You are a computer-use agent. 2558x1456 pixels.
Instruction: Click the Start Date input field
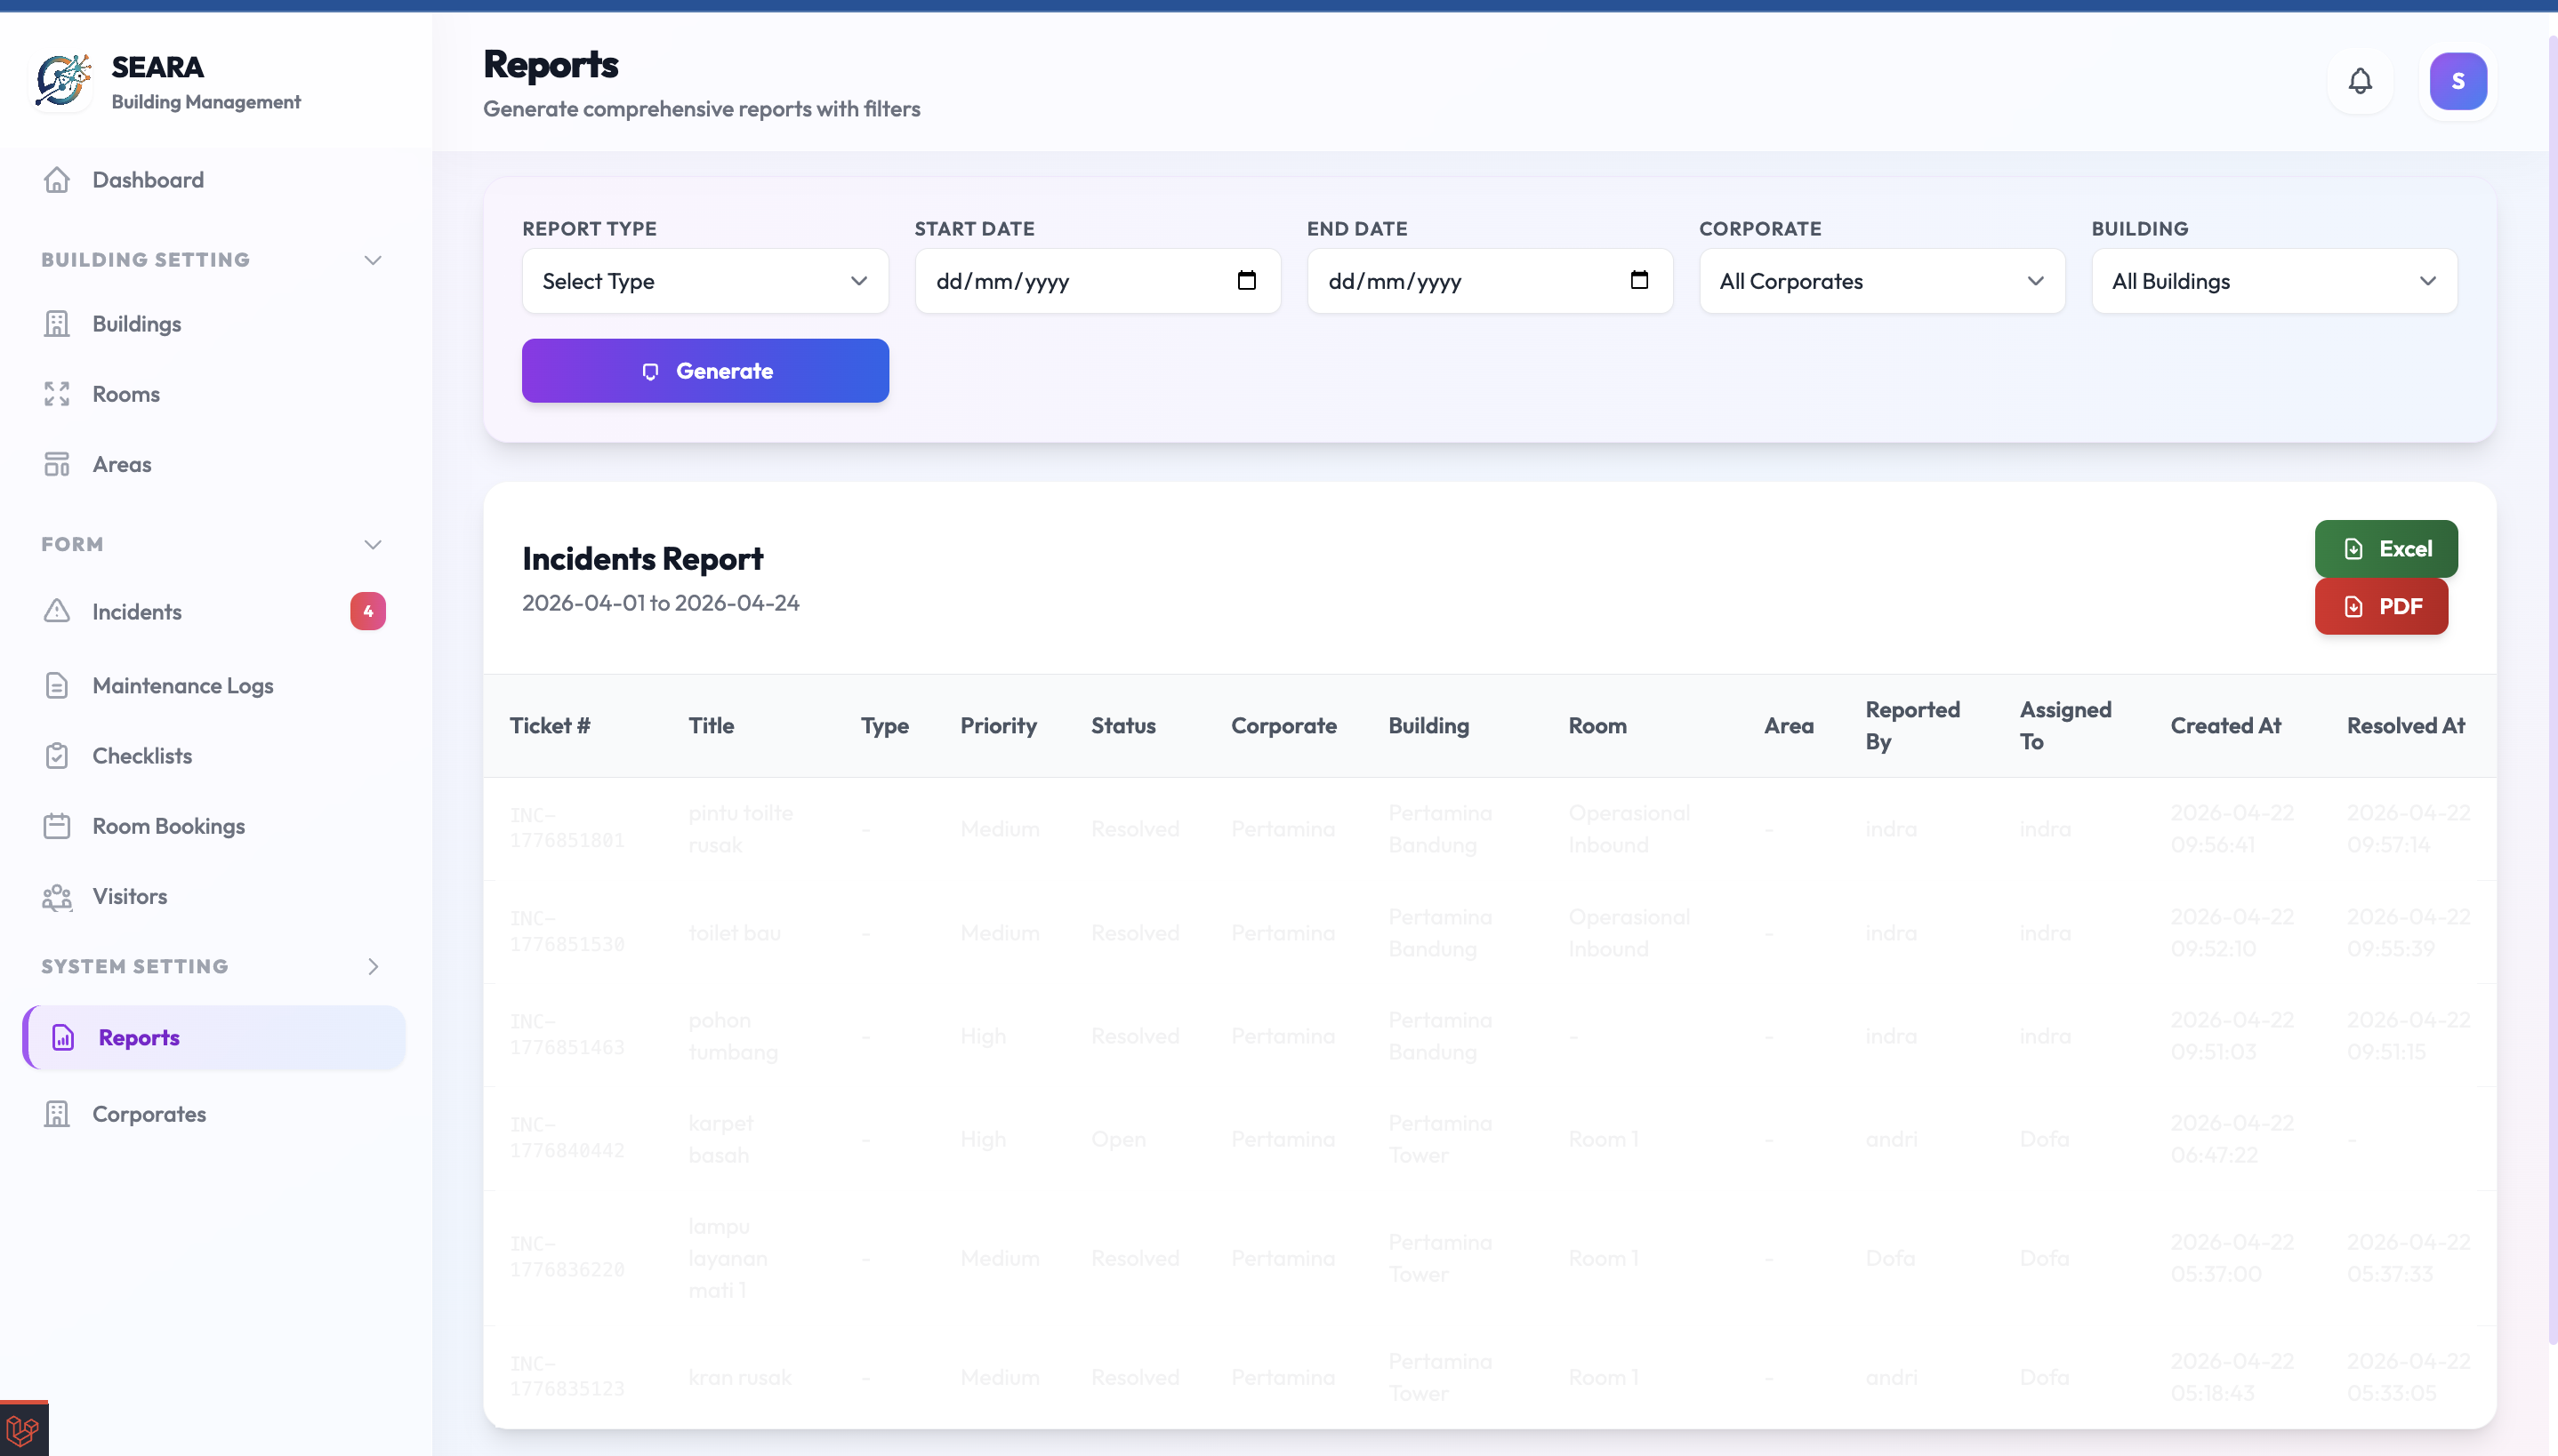(x=1060, y=281)
